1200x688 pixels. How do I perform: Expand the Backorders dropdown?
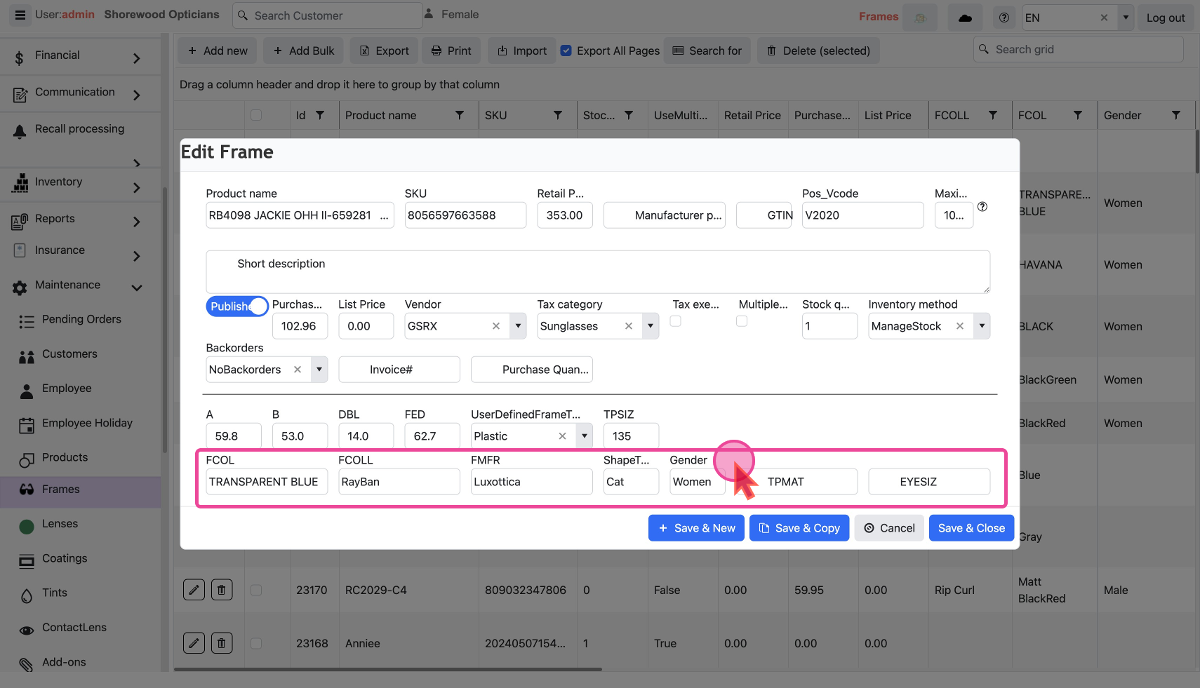point(319,370)
